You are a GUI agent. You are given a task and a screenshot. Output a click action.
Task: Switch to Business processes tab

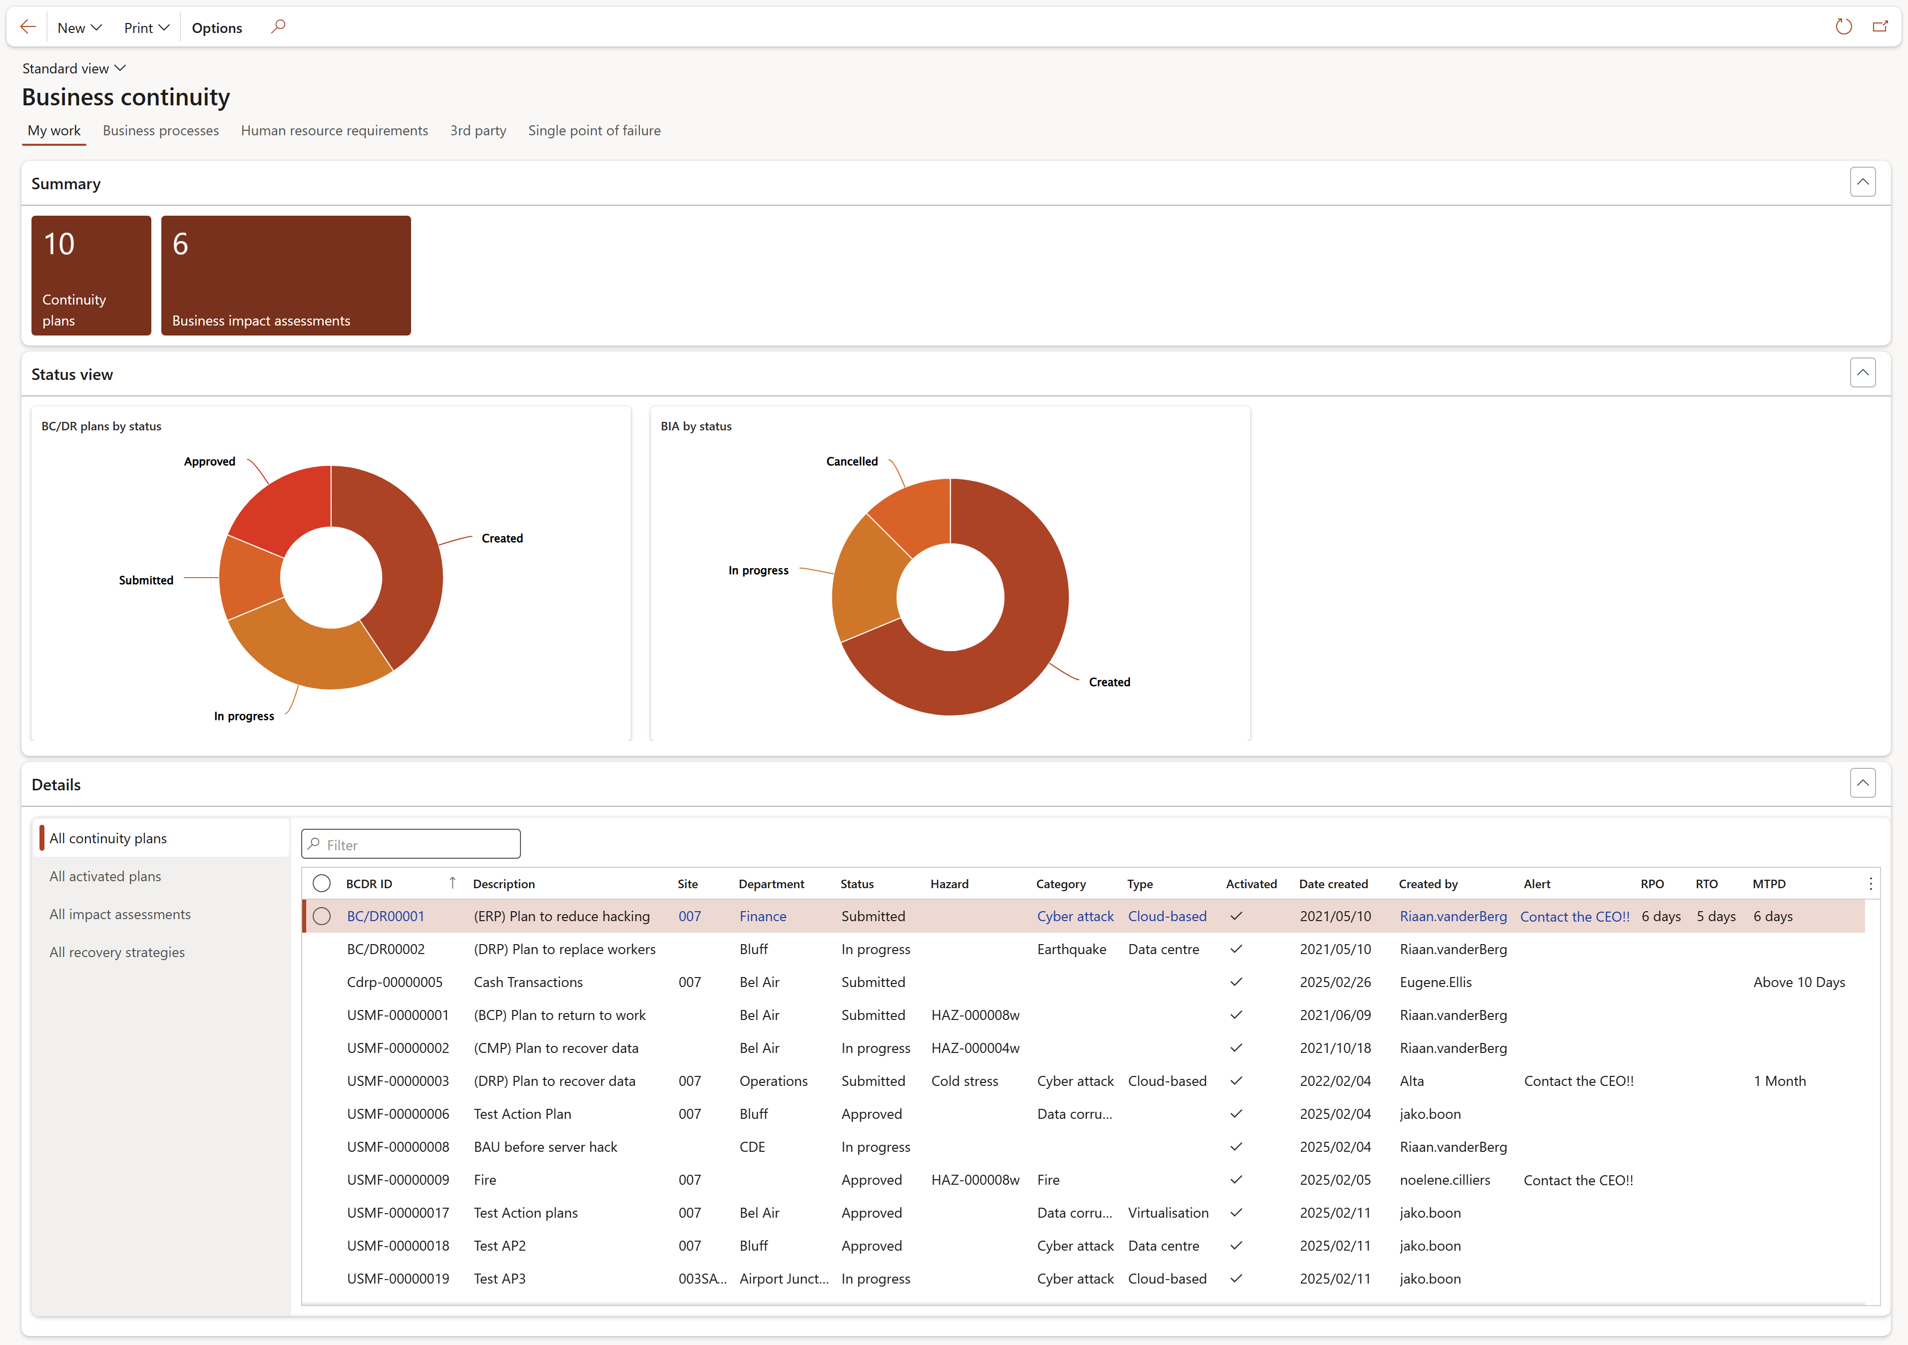click(x=160, y=130)
